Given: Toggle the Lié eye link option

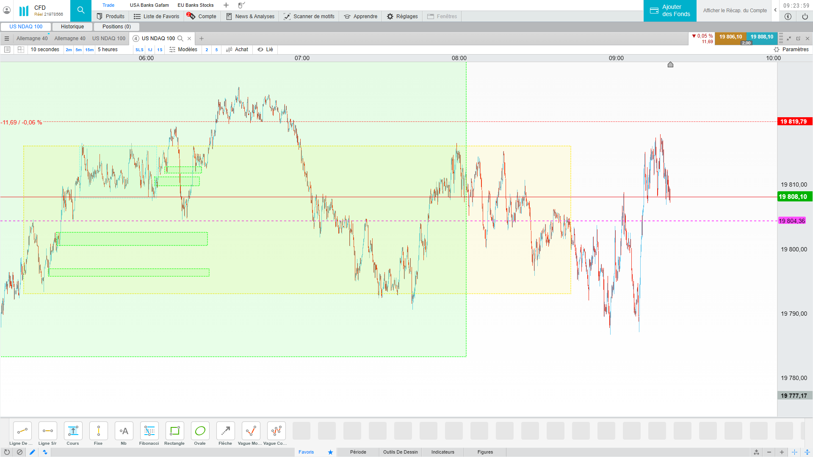Looking at the screenshot, I should coord(265,50).
